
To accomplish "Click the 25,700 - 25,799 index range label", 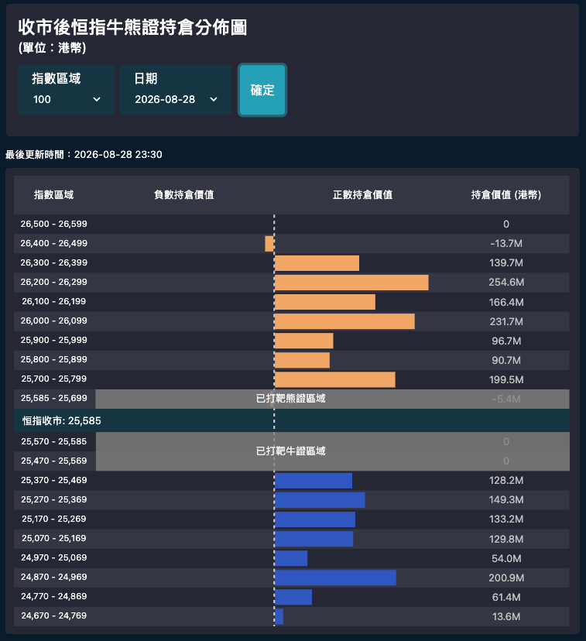I will pyautogui.click(x=54, y=379).
